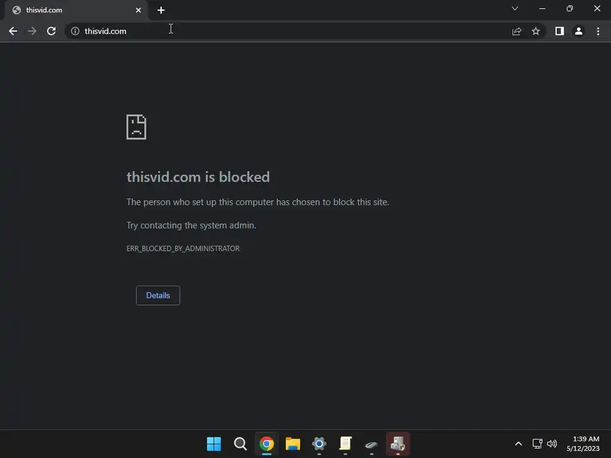Click the sad page error icon
The width and height of the screenshot is (611, 458).
pyautogui.click(x=137, y=127)
